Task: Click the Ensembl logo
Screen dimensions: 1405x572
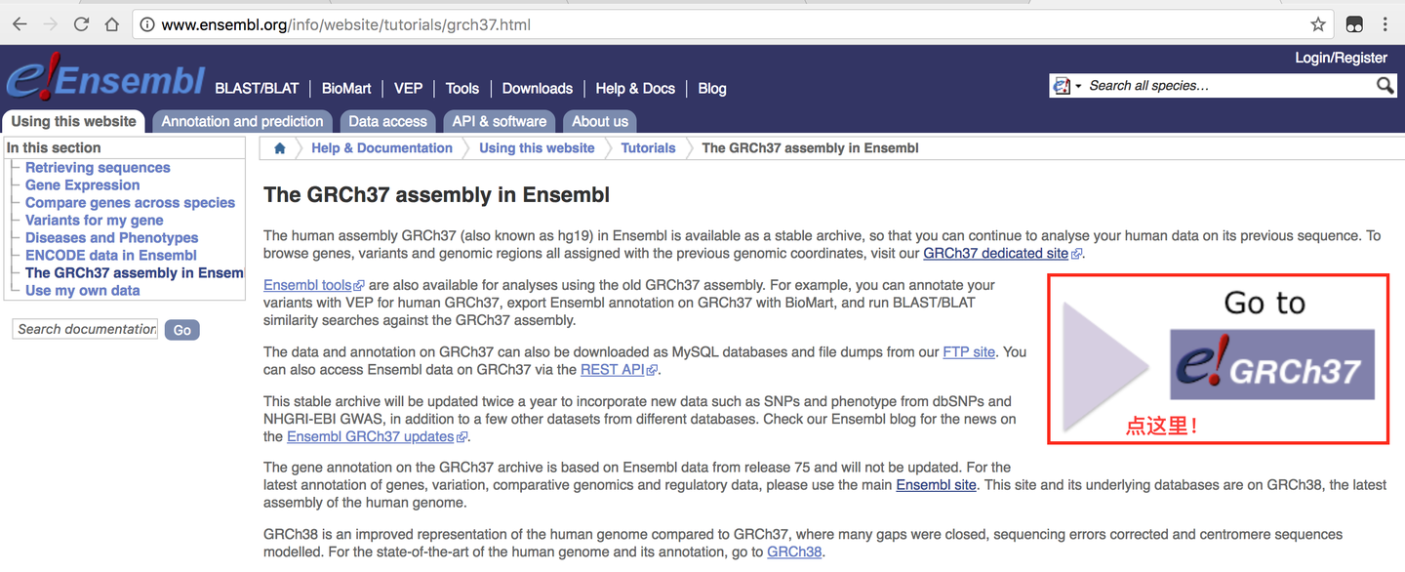Action: coord(105,82)
